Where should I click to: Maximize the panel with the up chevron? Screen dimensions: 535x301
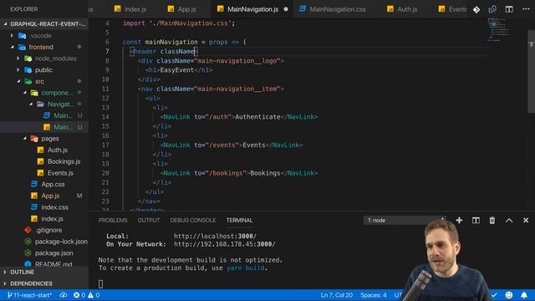pyautogui.click(x=509, y=221)
